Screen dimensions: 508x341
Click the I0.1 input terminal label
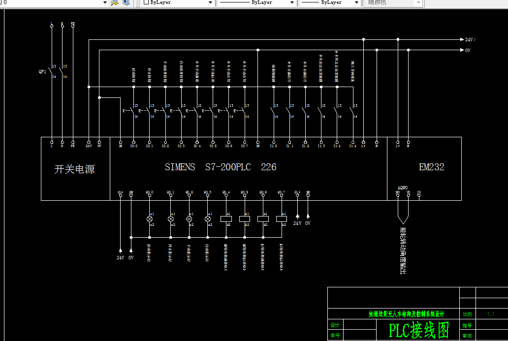click(x=149, y=146)
